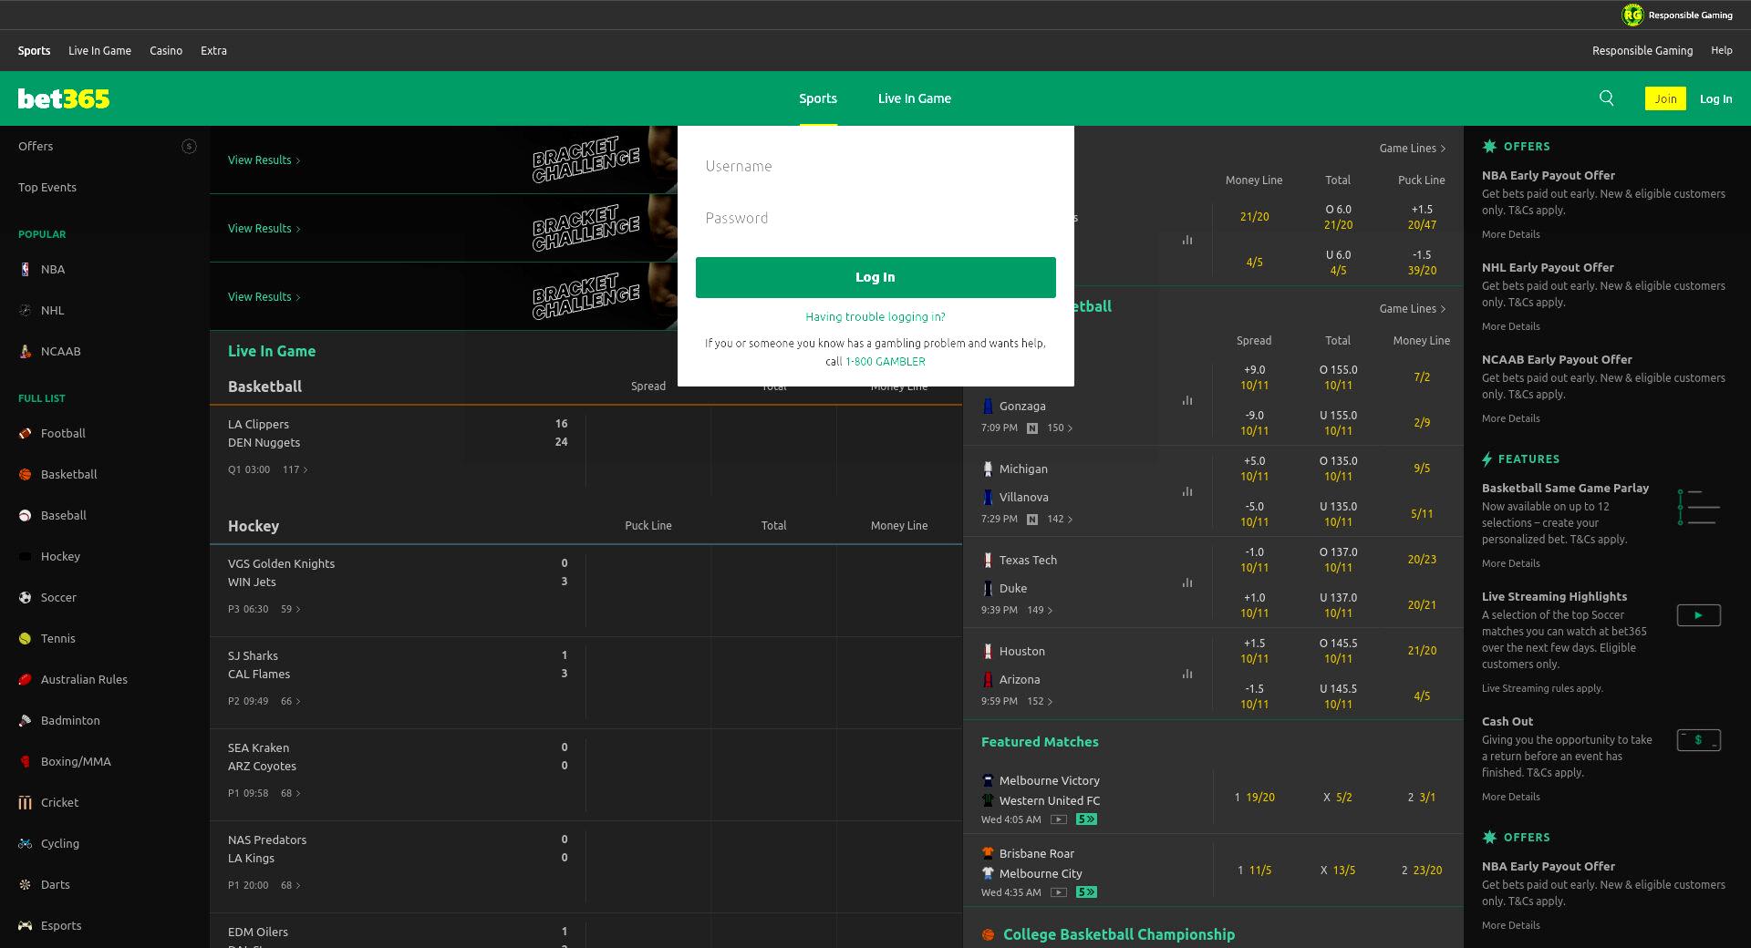Open the Extra menu item
Image resolution: width=1751 pixels, height=948 pixels.
[213, 51]
